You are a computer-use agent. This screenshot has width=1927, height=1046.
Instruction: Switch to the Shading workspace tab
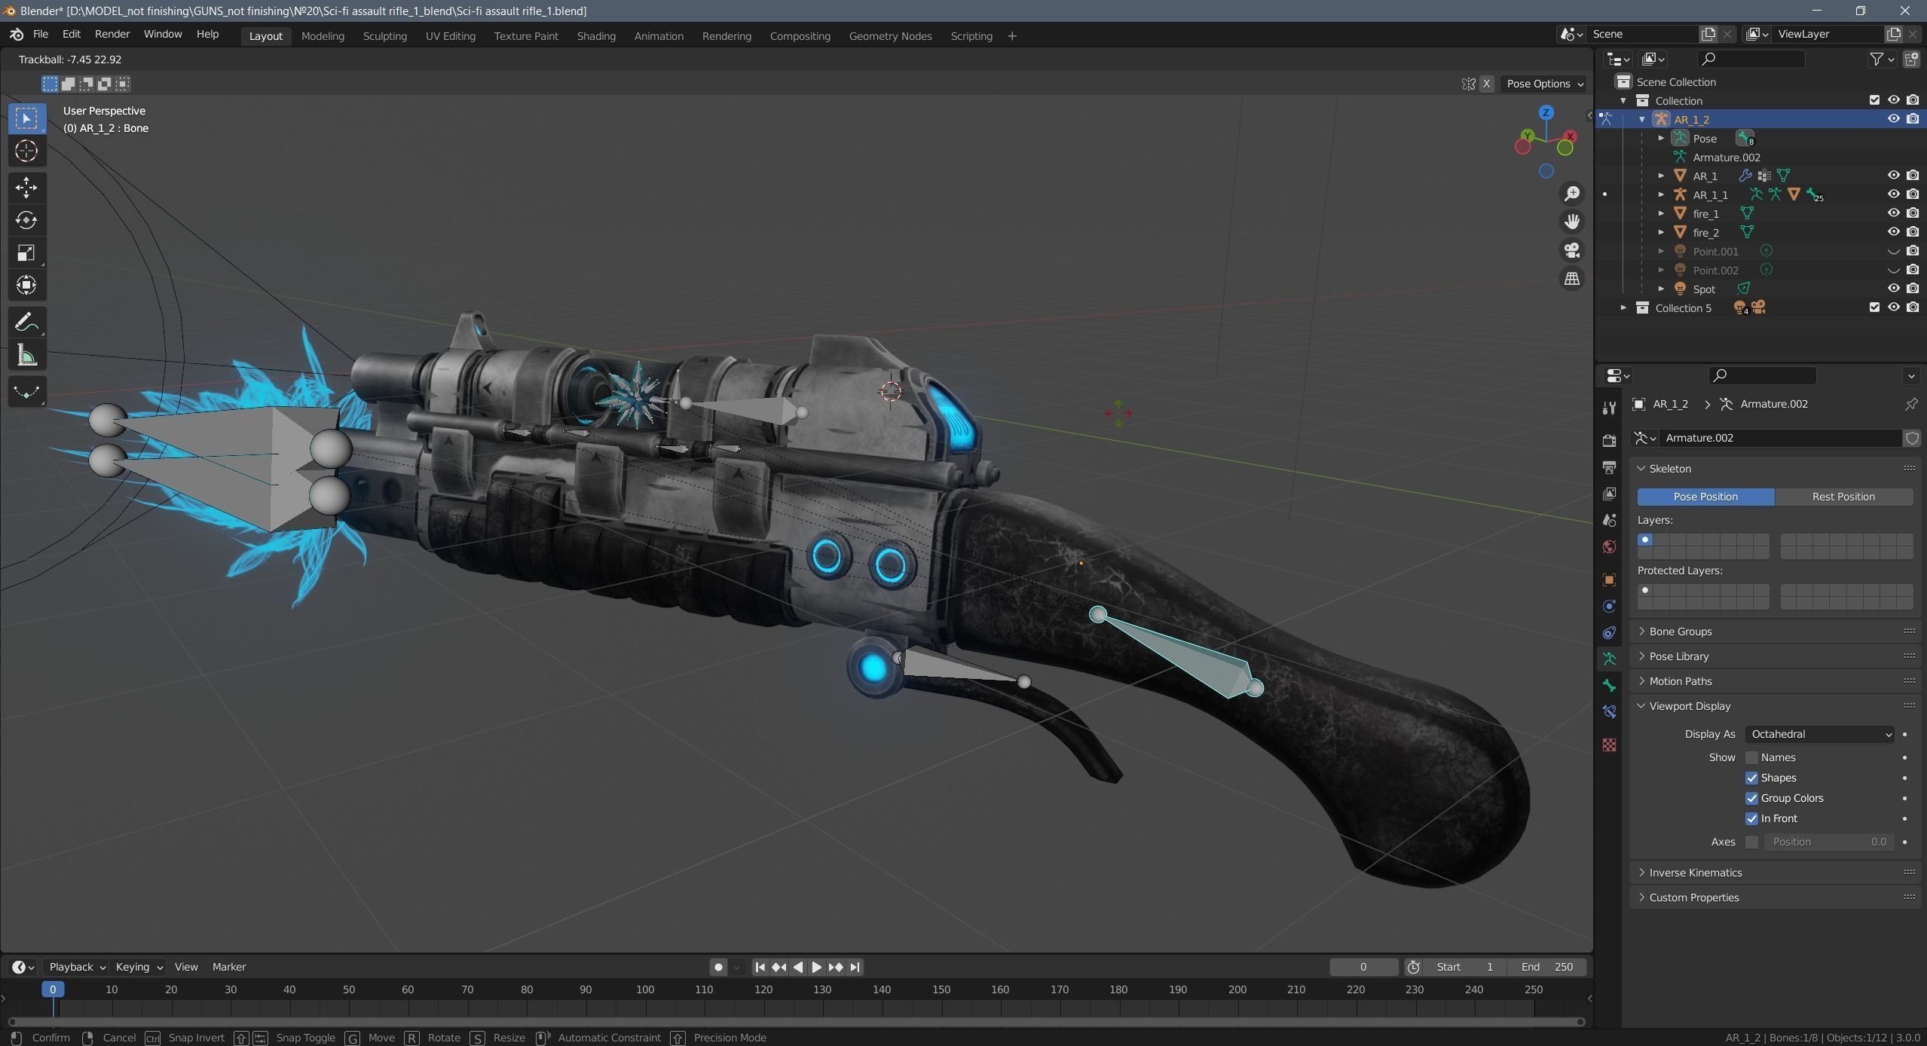[x=595, y=35]
